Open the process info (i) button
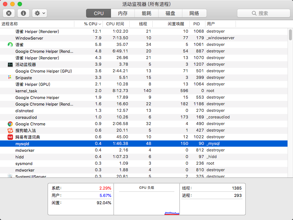Screen dimensions: 293x220 (x=23, y=13)
